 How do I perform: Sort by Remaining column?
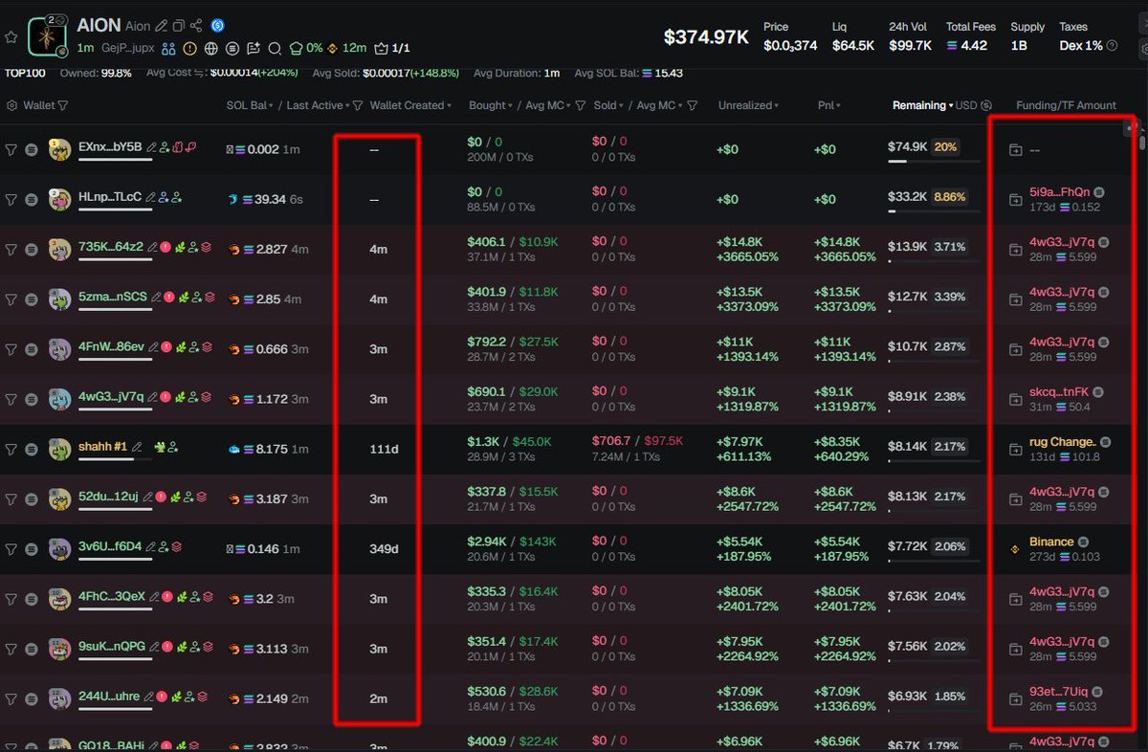coord(922,105)
